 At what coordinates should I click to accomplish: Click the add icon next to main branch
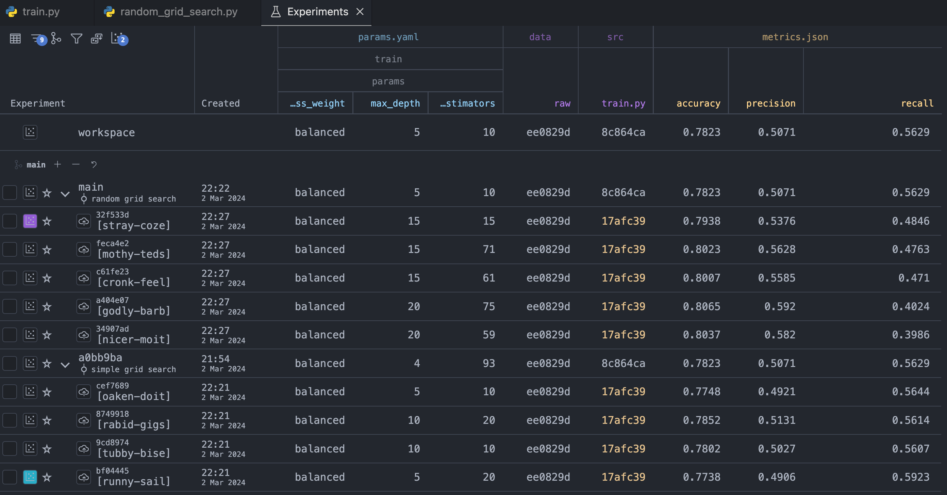(57, 164)
